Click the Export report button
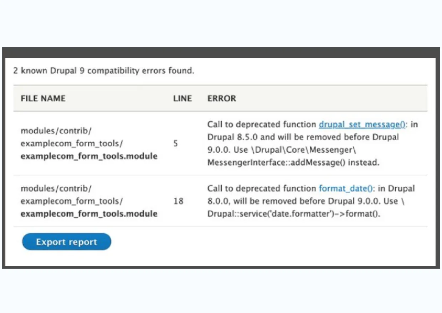 pyautogui.click(x=67, y=242)
